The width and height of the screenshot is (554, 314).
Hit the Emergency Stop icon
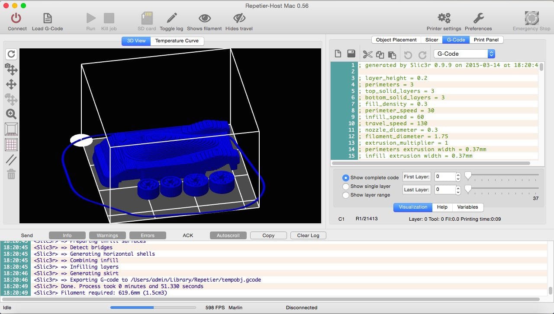(x=531, y=18)
